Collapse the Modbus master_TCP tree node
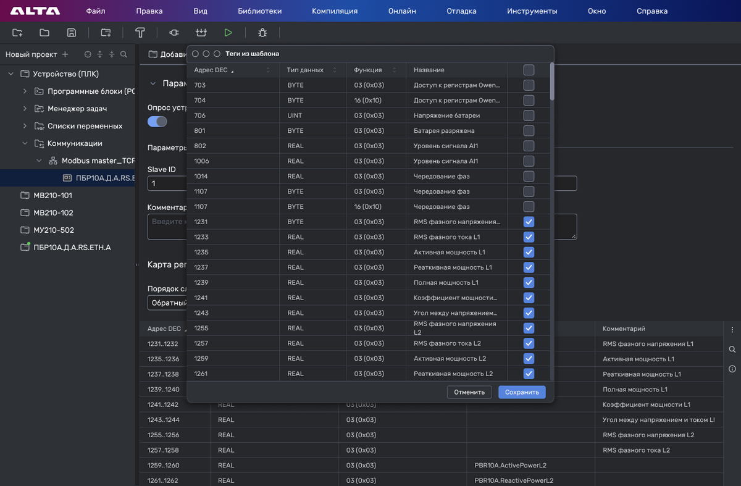741x486 pixels. click(39, 161)
